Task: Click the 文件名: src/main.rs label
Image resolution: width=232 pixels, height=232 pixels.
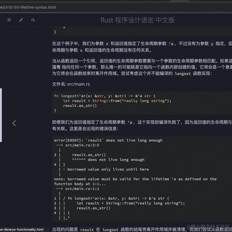Action: (x=71, y=84)
